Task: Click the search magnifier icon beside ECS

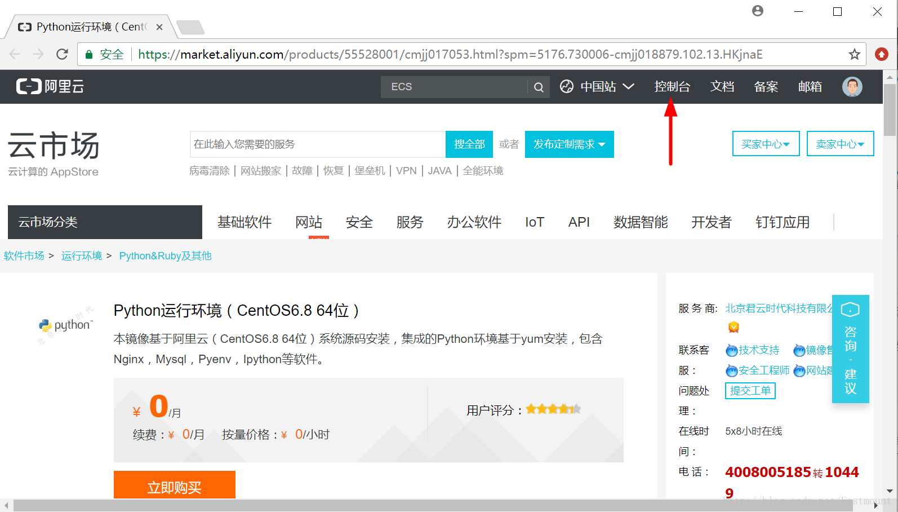Action: (x=539, y=87)
